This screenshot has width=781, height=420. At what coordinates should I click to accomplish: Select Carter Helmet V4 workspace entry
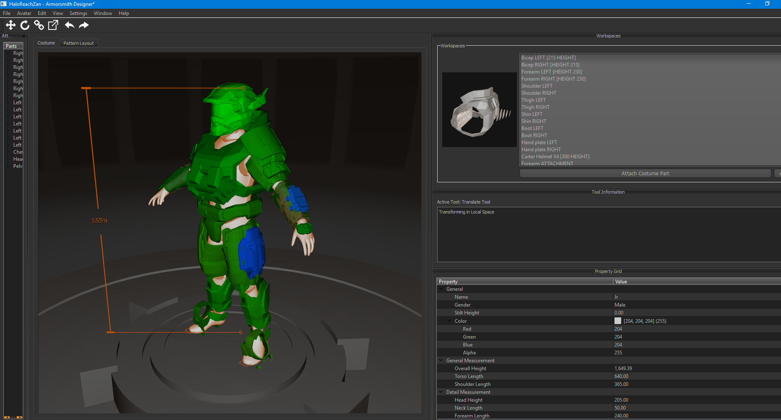point(555,157)
